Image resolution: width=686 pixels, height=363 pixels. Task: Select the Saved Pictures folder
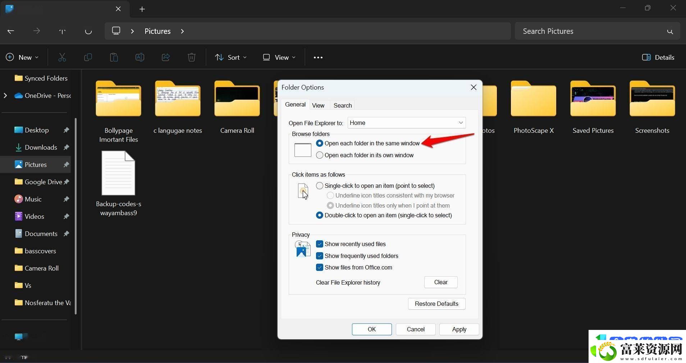coord(593,108)
